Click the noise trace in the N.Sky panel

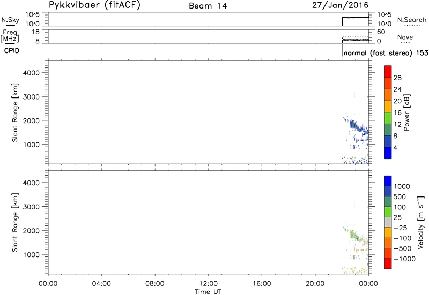(x=356, y=18)
